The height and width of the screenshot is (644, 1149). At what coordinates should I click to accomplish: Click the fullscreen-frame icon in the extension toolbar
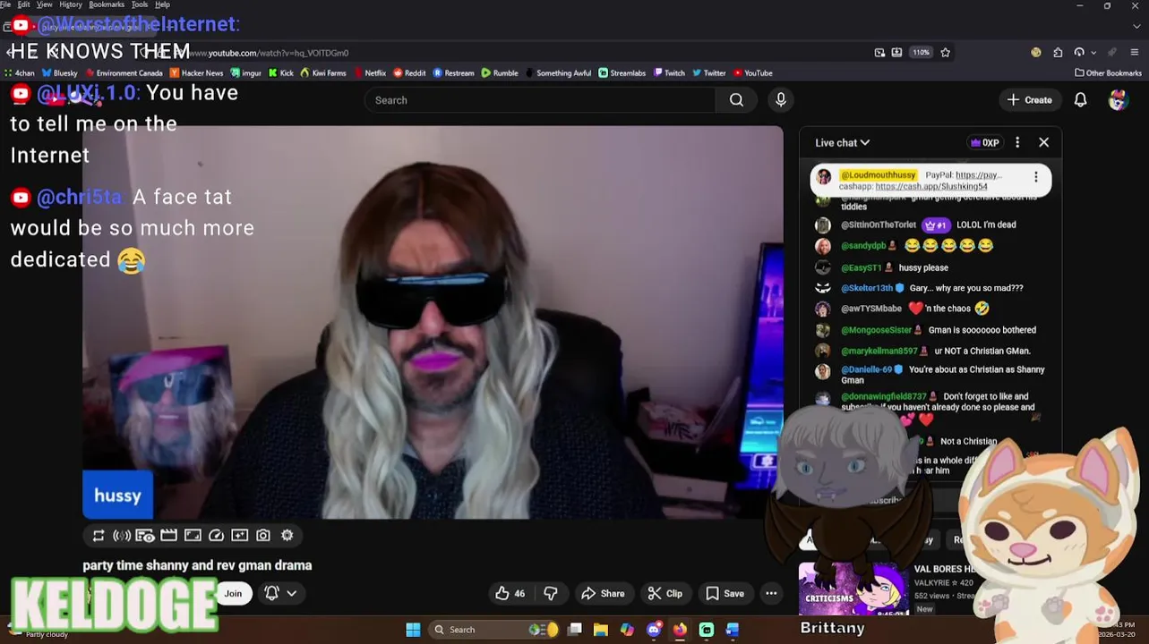tap(193, 535)
